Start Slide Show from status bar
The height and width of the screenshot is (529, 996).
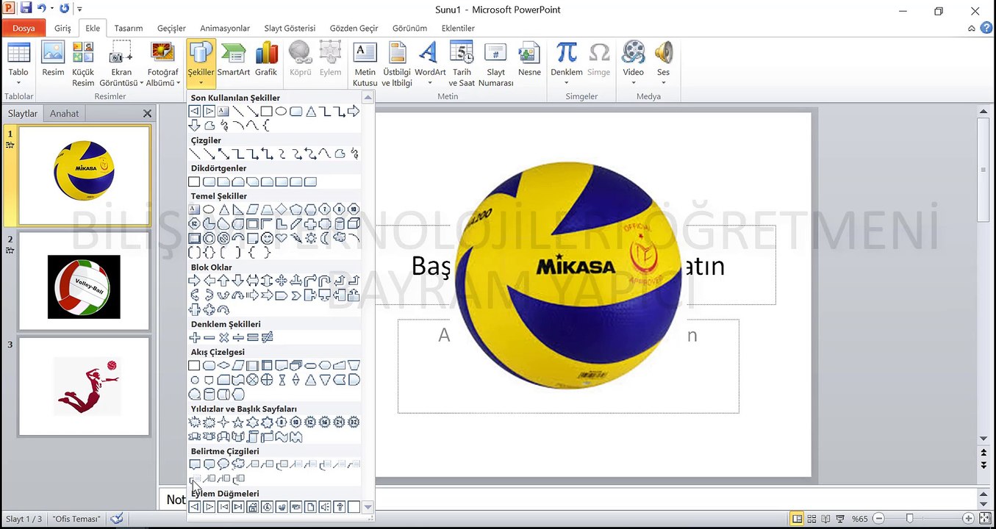click(840, 519)
